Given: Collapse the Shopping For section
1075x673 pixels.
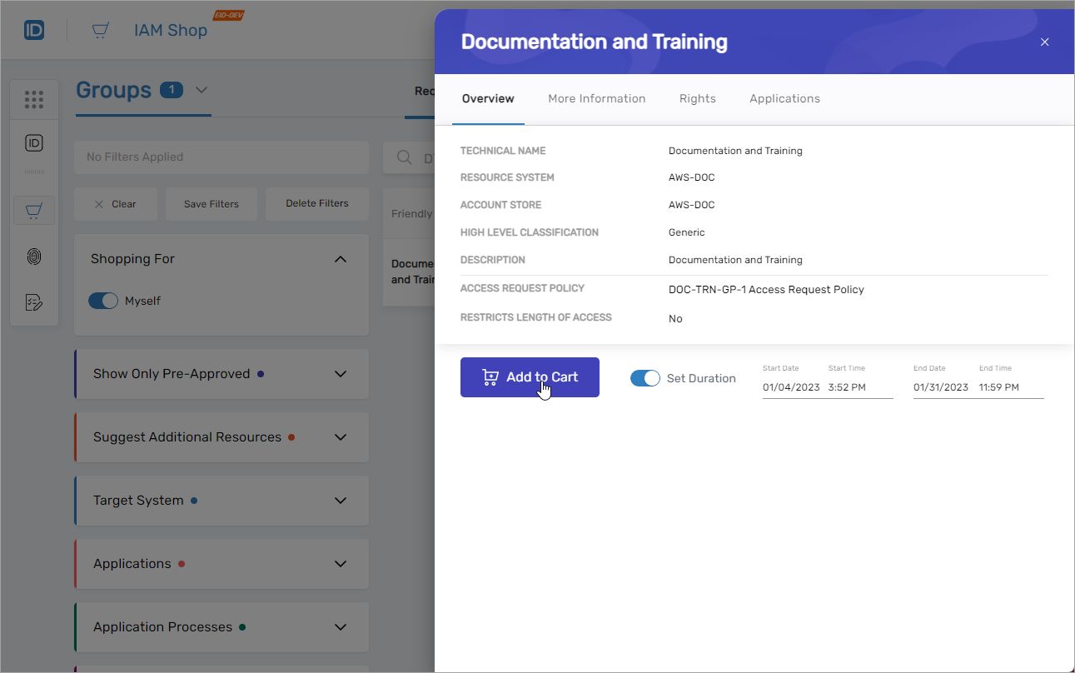Looking at the screenshot, I should point(340,259).
